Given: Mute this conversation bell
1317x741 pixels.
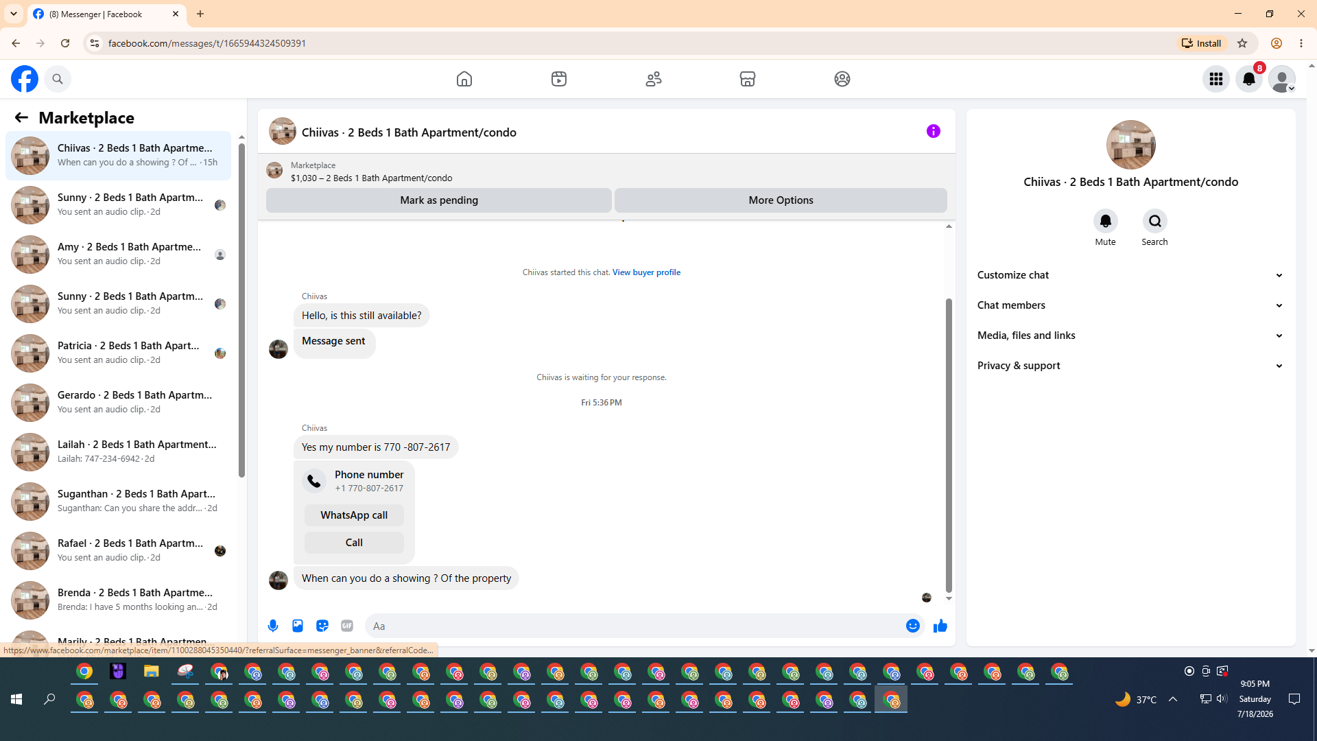Looking at the screenshot, I should click(1106, 221).
